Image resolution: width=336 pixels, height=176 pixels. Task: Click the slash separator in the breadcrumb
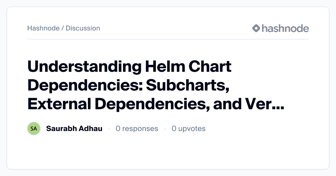click(x=63, y=28)
